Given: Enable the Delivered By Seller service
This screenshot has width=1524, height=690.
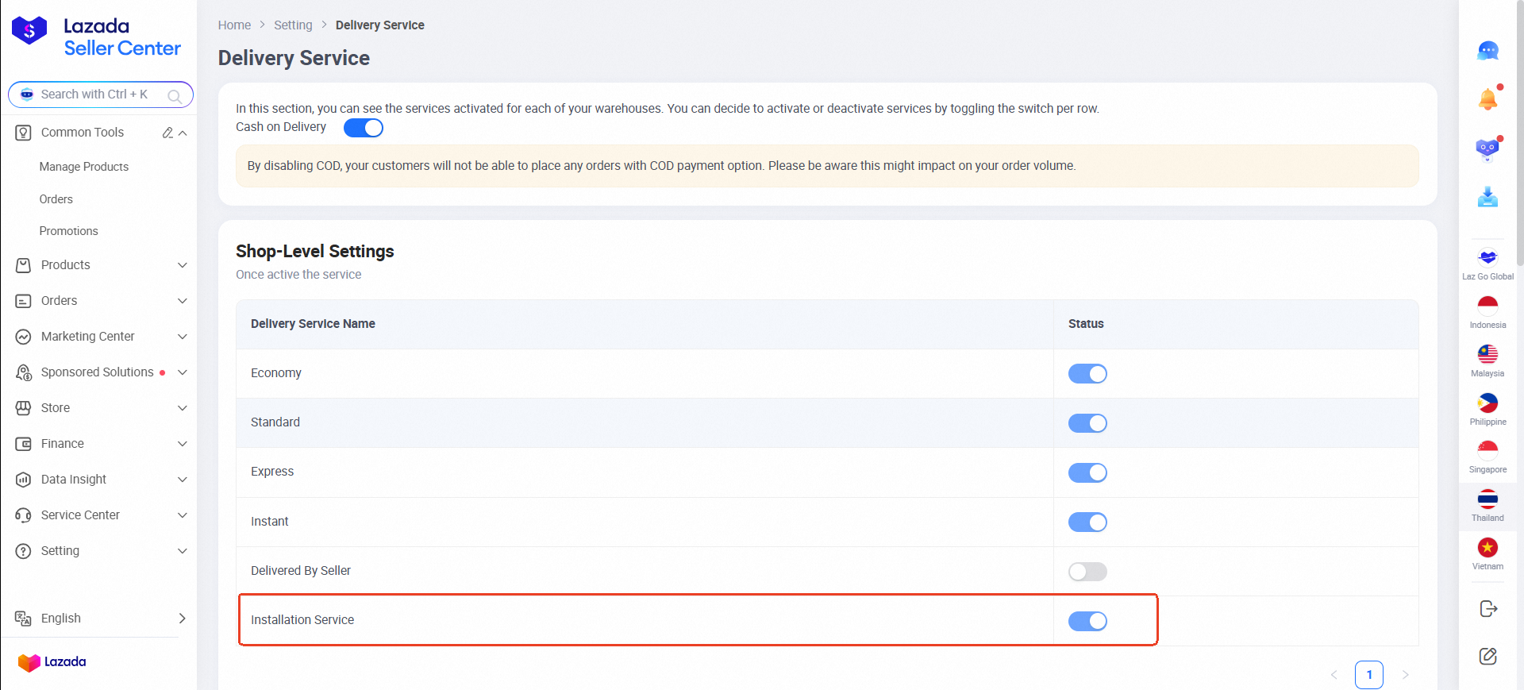Looking at the screenshot, I should pos(1087,572).
